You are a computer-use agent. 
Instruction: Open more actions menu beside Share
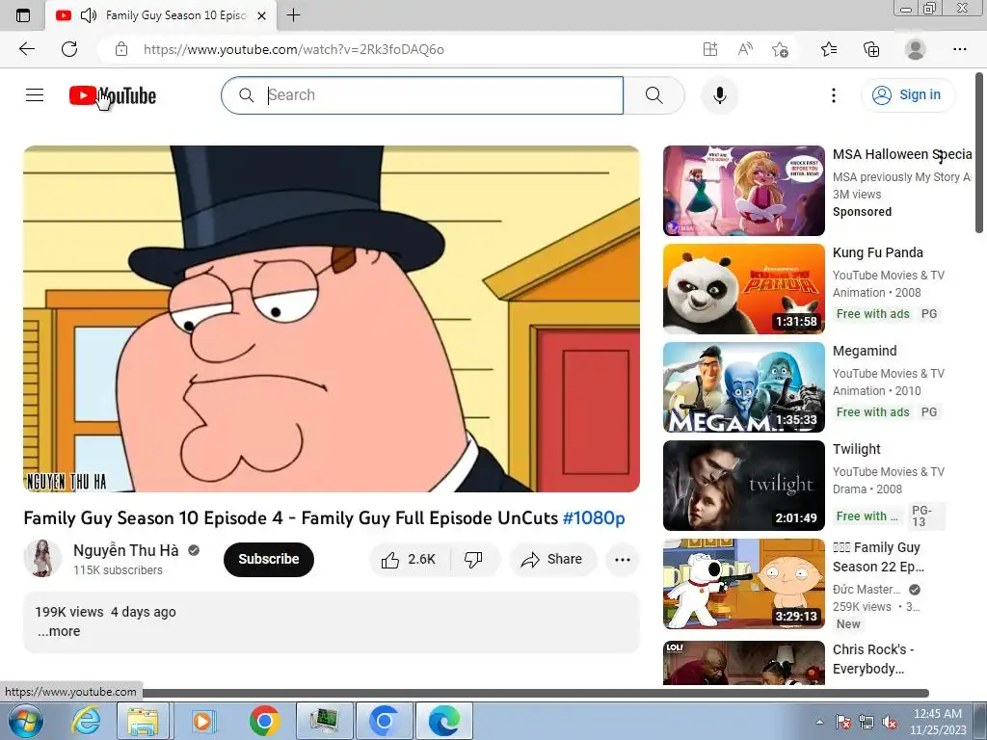tap(622, 560)
